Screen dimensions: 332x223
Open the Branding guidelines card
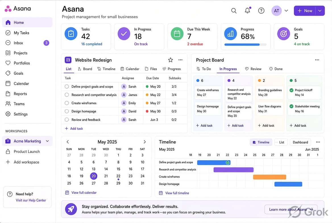(x=270, y=92)
